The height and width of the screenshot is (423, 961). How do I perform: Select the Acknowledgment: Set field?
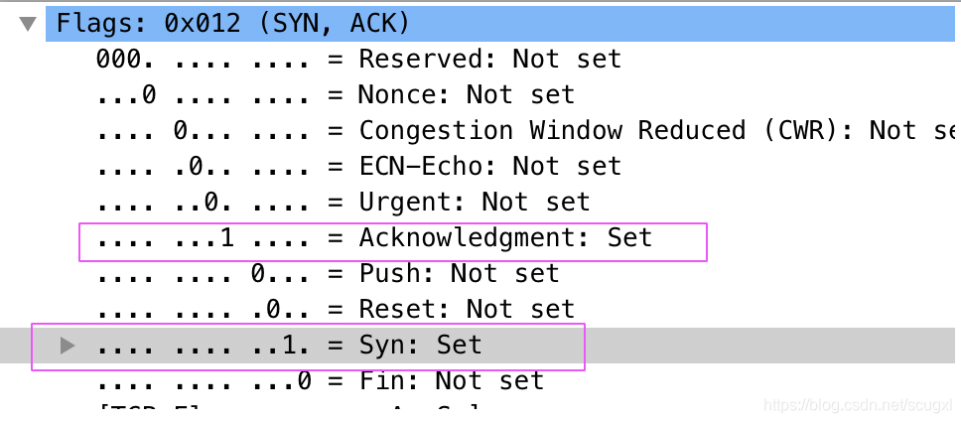tap(374, 238)
